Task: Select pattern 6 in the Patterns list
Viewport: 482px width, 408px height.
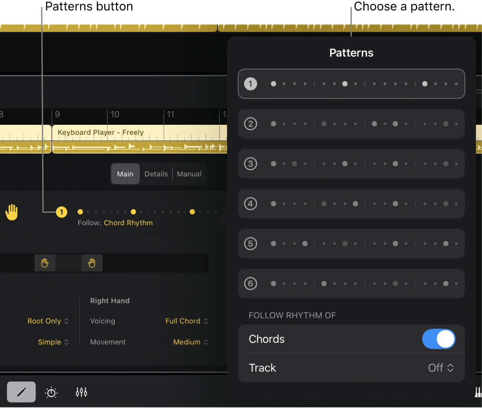Action: tap(351, 283)
